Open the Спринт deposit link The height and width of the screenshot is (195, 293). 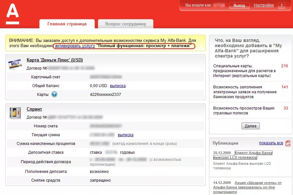point(34,109)
